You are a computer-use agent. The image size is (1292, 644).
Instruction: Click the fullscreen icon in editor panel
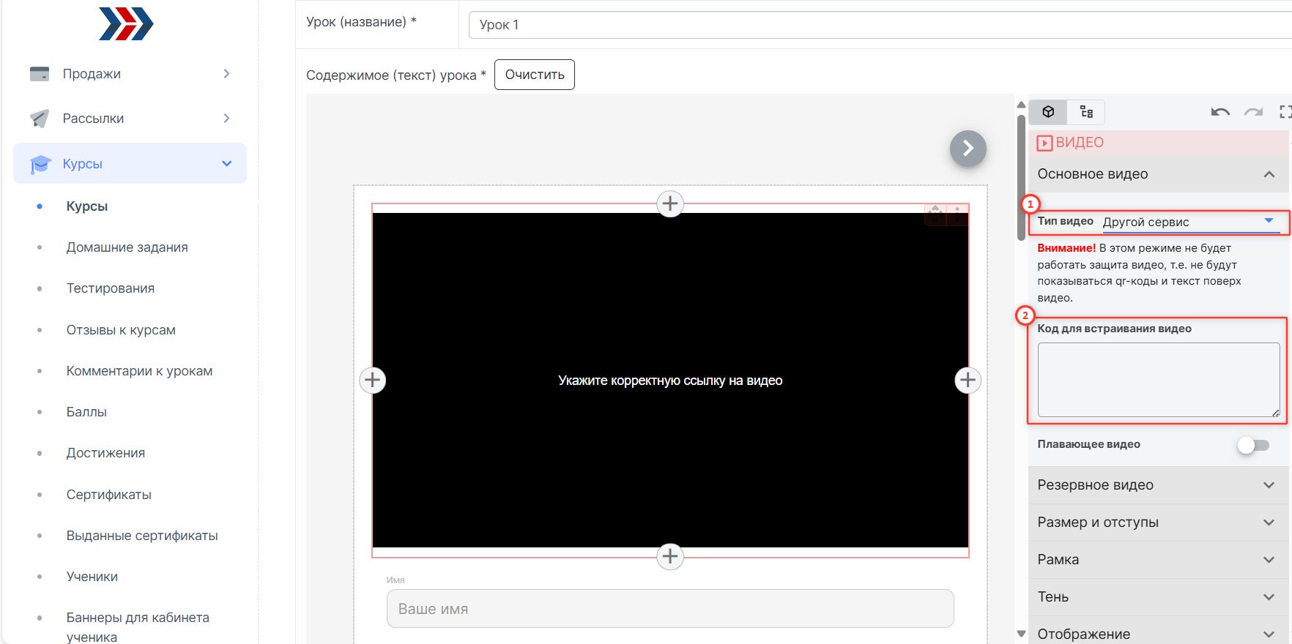point(1285,112)
